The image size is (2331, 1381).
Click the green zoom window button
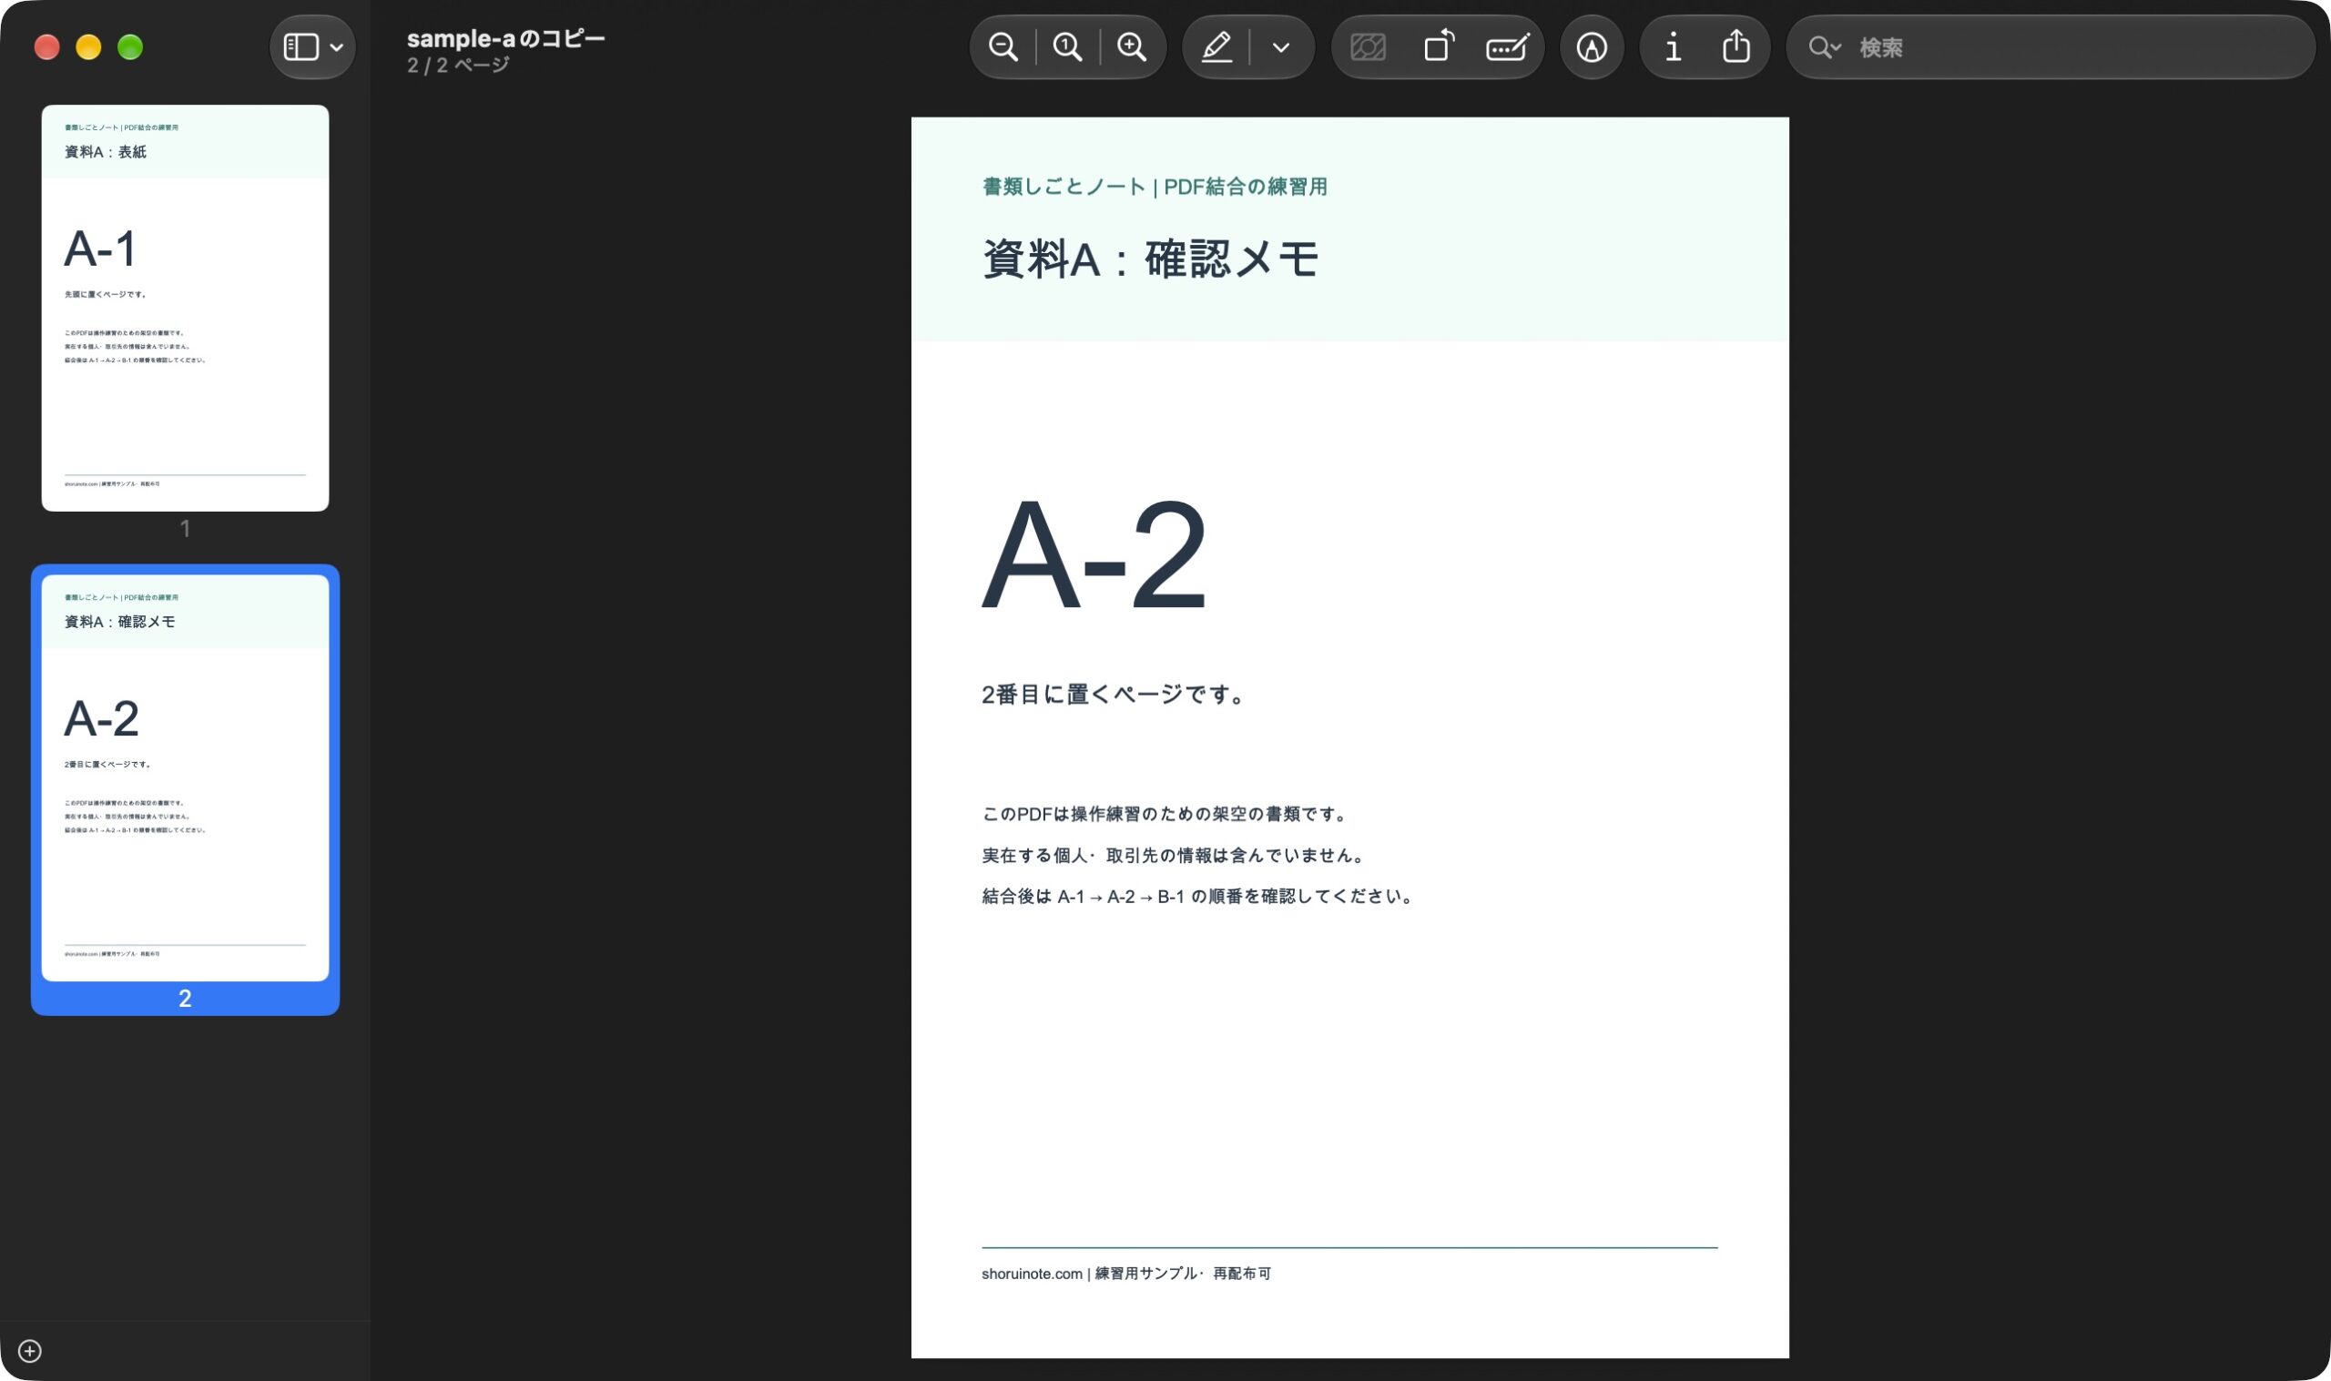130,47
